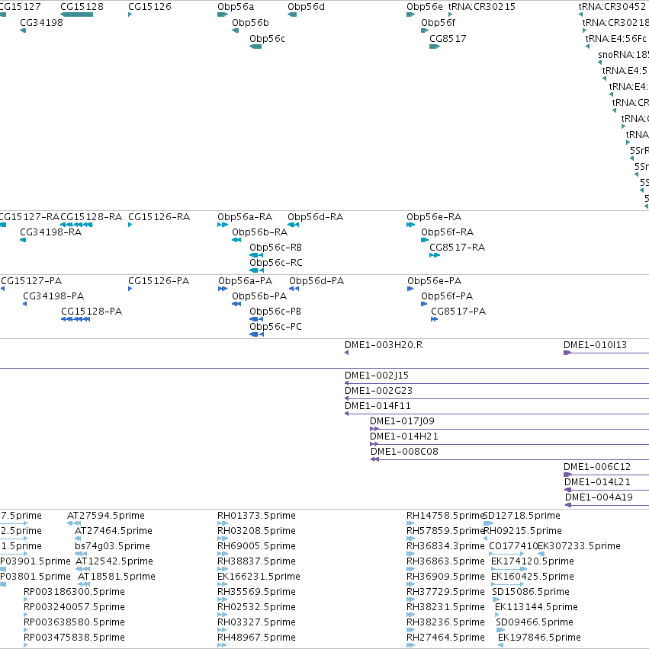Click the CG15128-RA transcript
Screen dimensions: 649x649
pos(77,225)
